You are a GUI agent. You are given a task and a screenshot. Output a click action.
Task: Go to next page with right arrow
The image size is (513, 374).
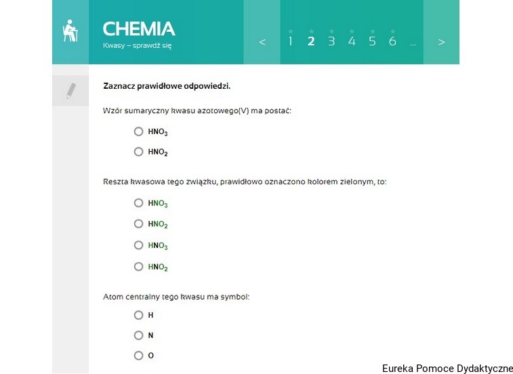pyautogui.click(x=441, y=42)
